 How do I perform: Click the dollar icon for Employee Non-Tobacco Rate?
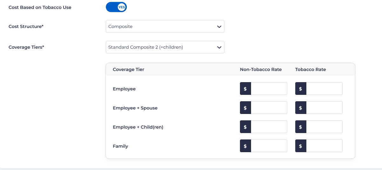[x=245, y=89]
